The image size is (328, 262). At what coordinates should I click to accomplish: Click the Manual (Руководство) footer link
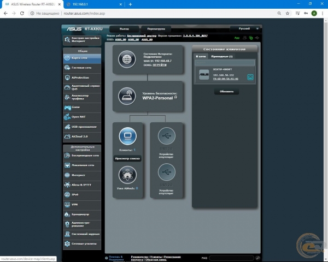click(x=139, y=257)
